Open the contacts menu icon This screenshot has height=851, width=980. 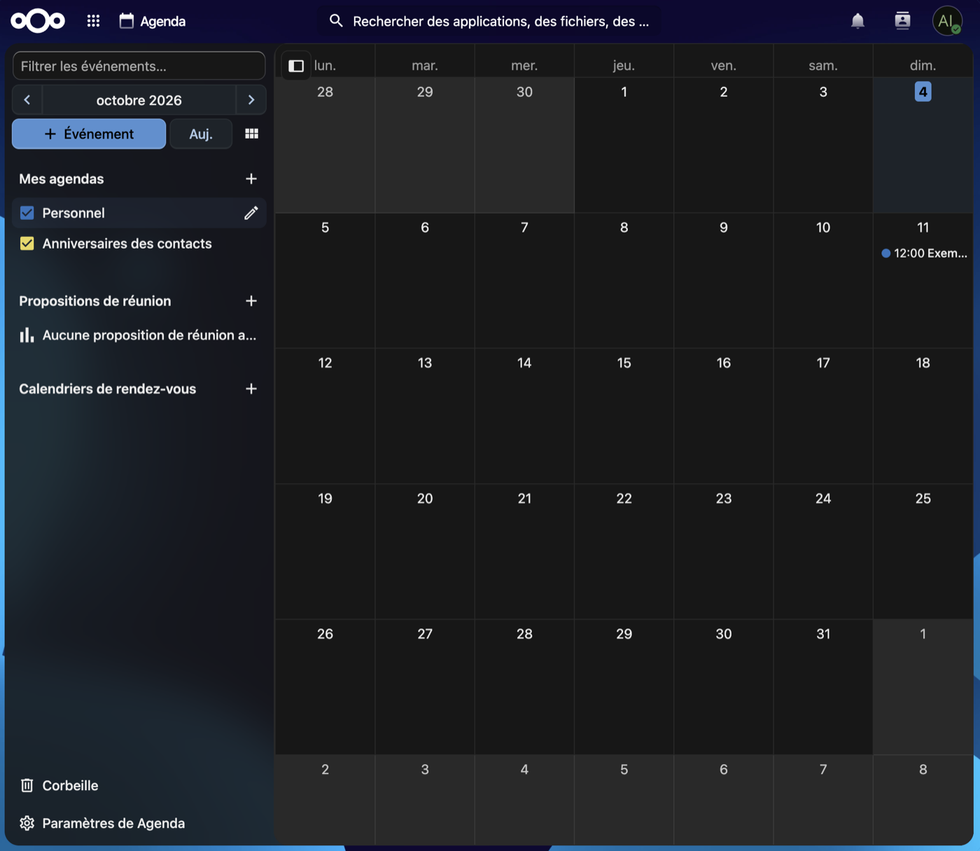coord(902,21)
